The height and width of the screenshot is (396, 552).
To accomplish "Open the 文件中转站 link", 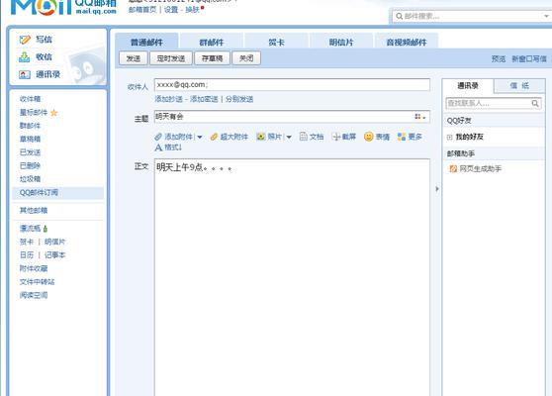I will point(38,282).
